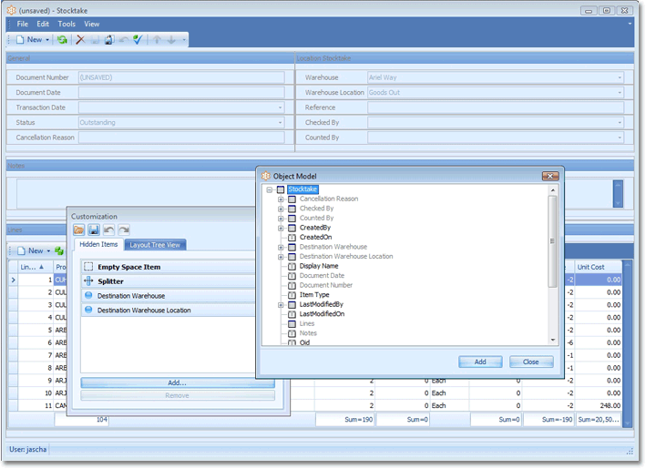The image size is (646, 469).
Task: Click the redo arrow icon in Customization
Action: tap(123, 230)
